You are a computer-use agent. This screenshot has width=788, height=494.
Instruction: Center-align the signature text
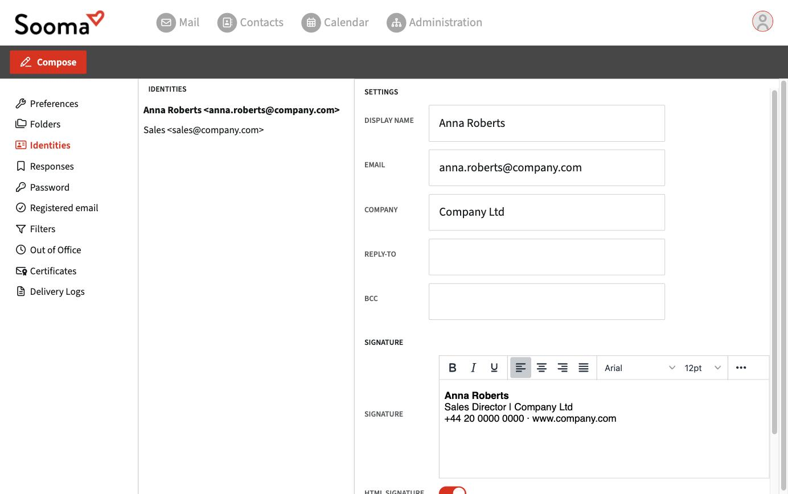click(541, 368)
